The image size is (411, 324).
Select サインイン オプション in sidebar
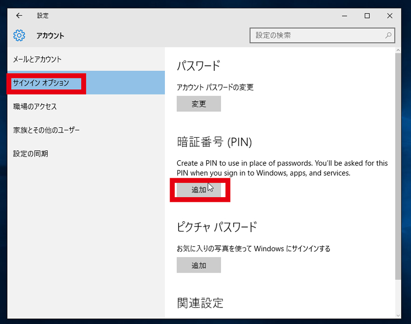click(86, 83)
